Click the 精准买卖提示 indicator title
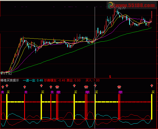This screenshot has height=129, width=158. pos(10,80)
